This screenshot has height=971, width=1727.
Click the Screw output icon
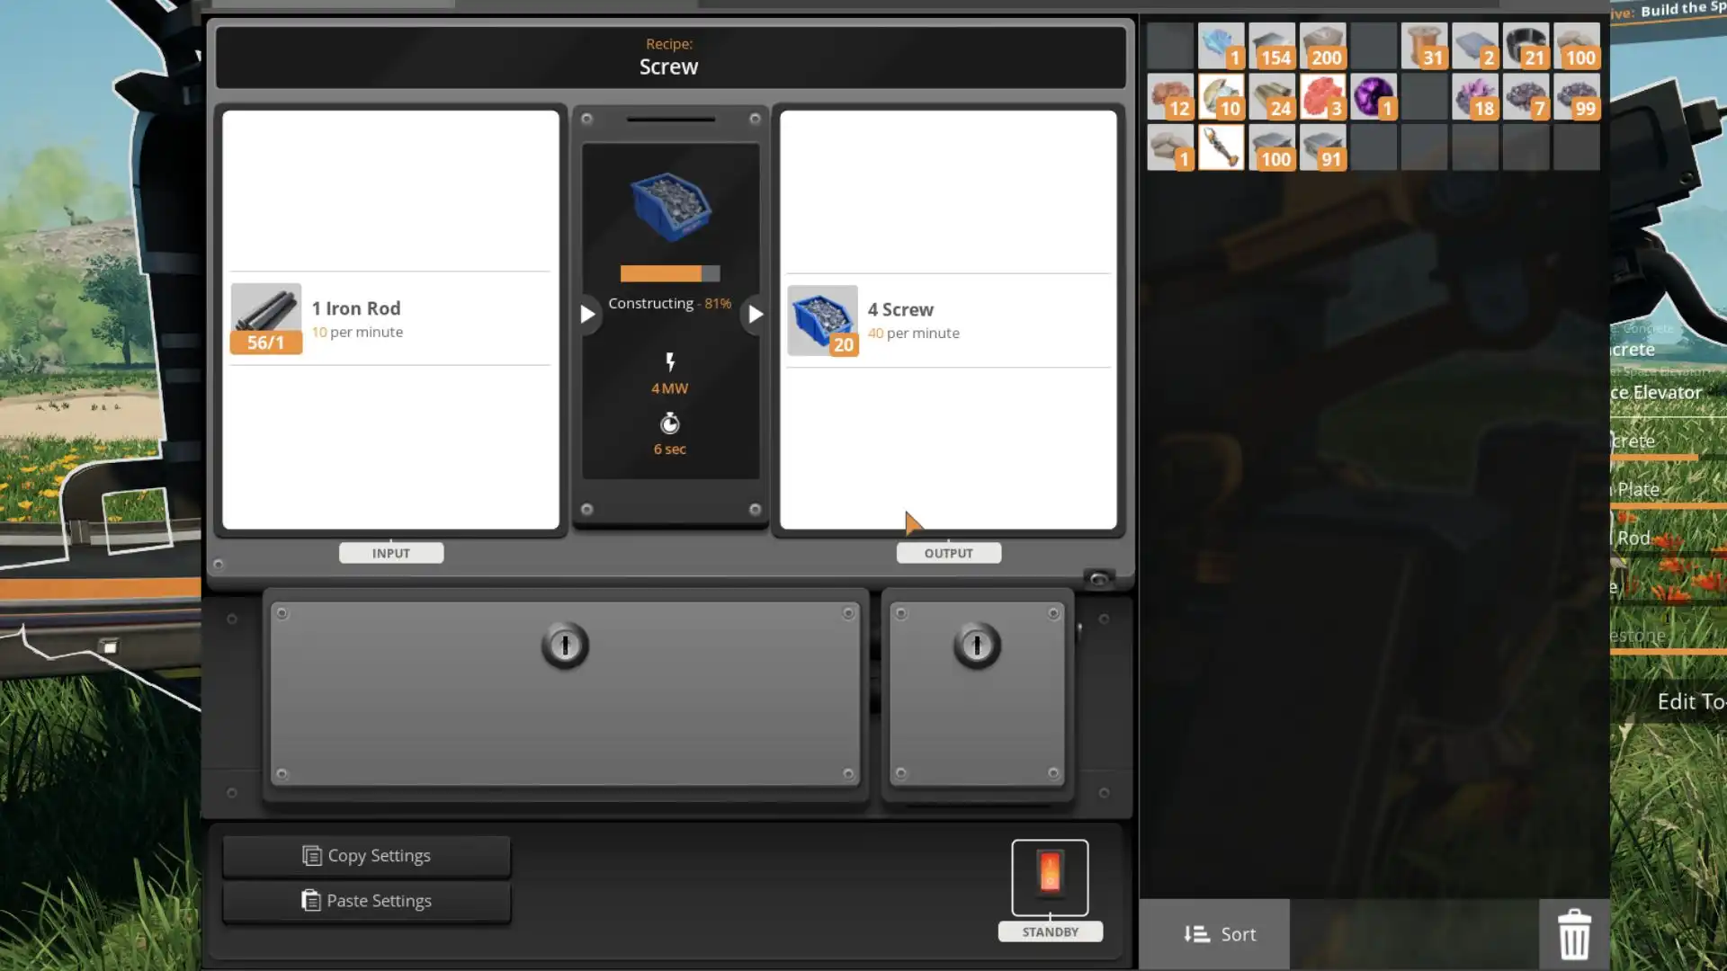[823, 319]
